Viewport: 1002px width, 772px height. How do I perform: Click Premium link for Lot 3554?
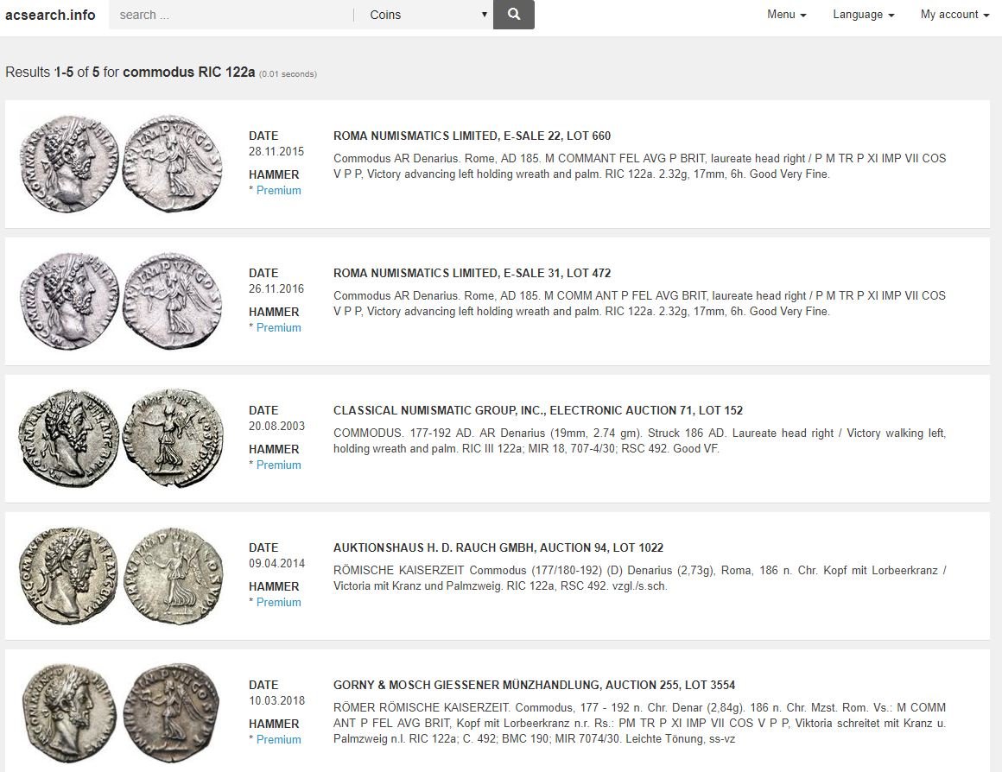click(278, 739)
